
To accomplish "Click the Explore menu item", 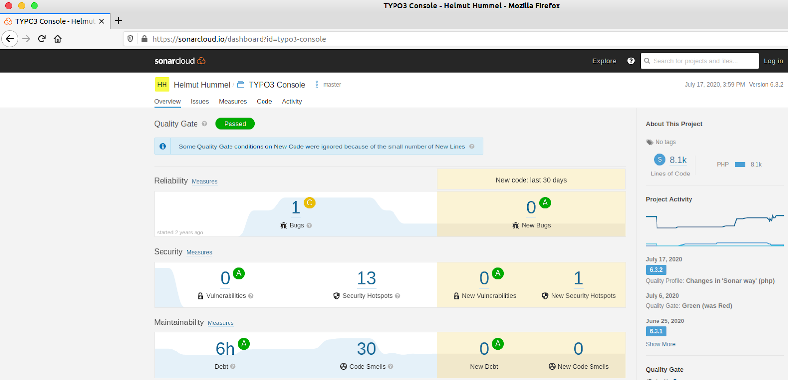I will point(604,61).
